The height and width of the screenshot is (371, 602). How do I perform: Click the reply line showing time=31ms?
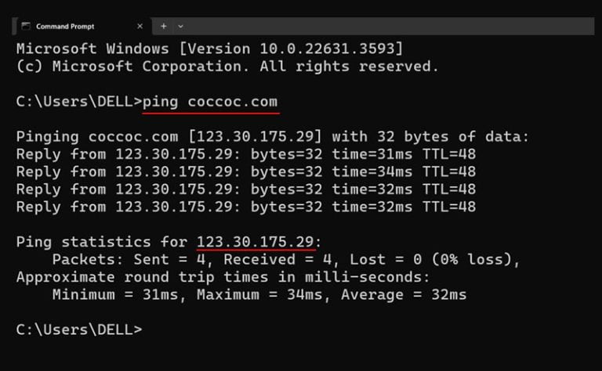click(246, 154)
